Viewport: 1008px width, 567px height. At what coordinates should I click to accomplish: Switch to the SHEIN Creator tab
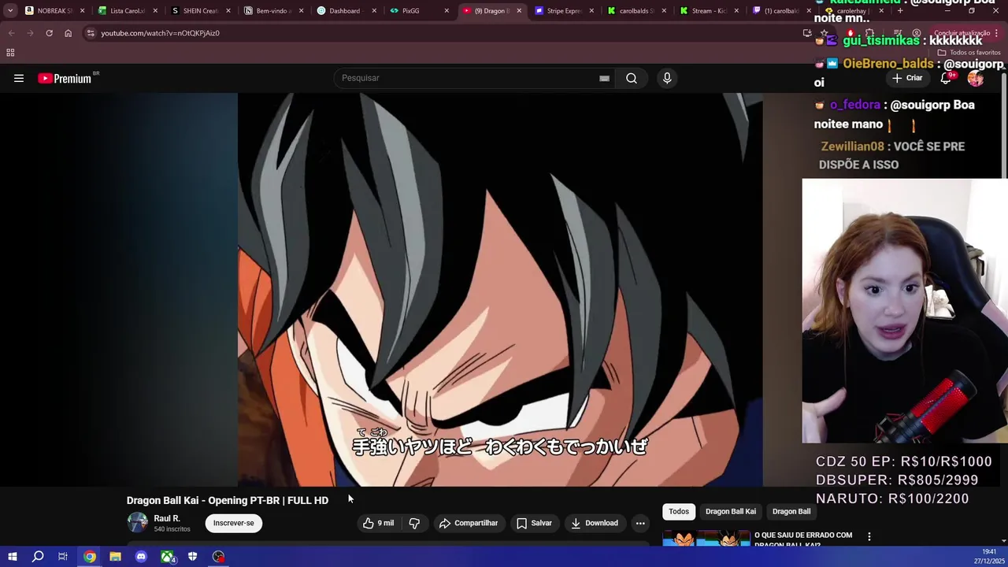[199, 11]
